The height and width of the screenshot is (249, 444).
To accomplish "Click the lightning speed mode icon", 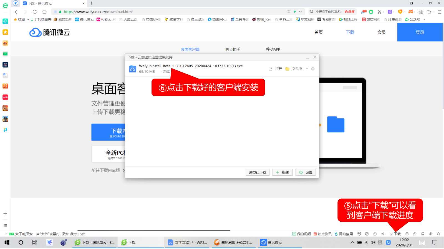I will [295, 12].
